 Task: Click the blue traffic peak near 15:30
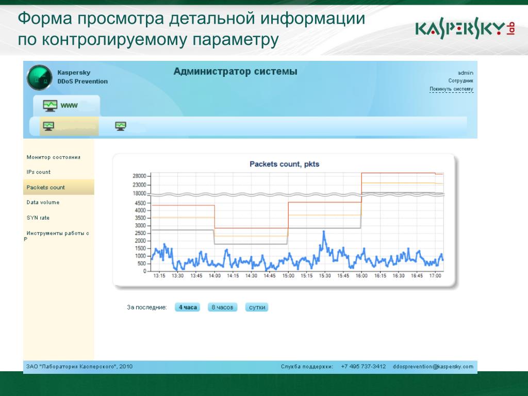[x=324, y=232]
